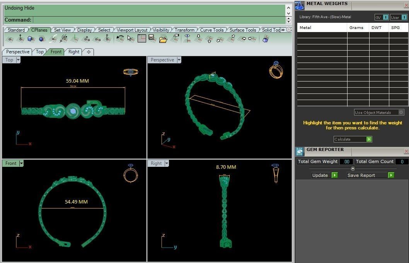Image resolution: width=409 pixels, height=263 pixels.
Task: Select the Set CPlane Origin tool
Action: pos(10,39)
